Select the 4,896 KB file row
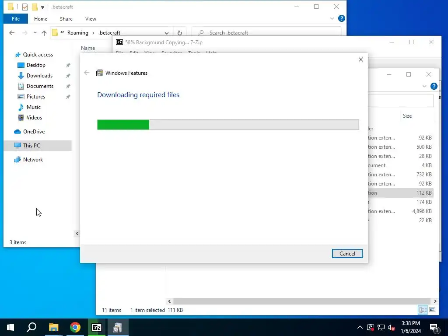 401,211
